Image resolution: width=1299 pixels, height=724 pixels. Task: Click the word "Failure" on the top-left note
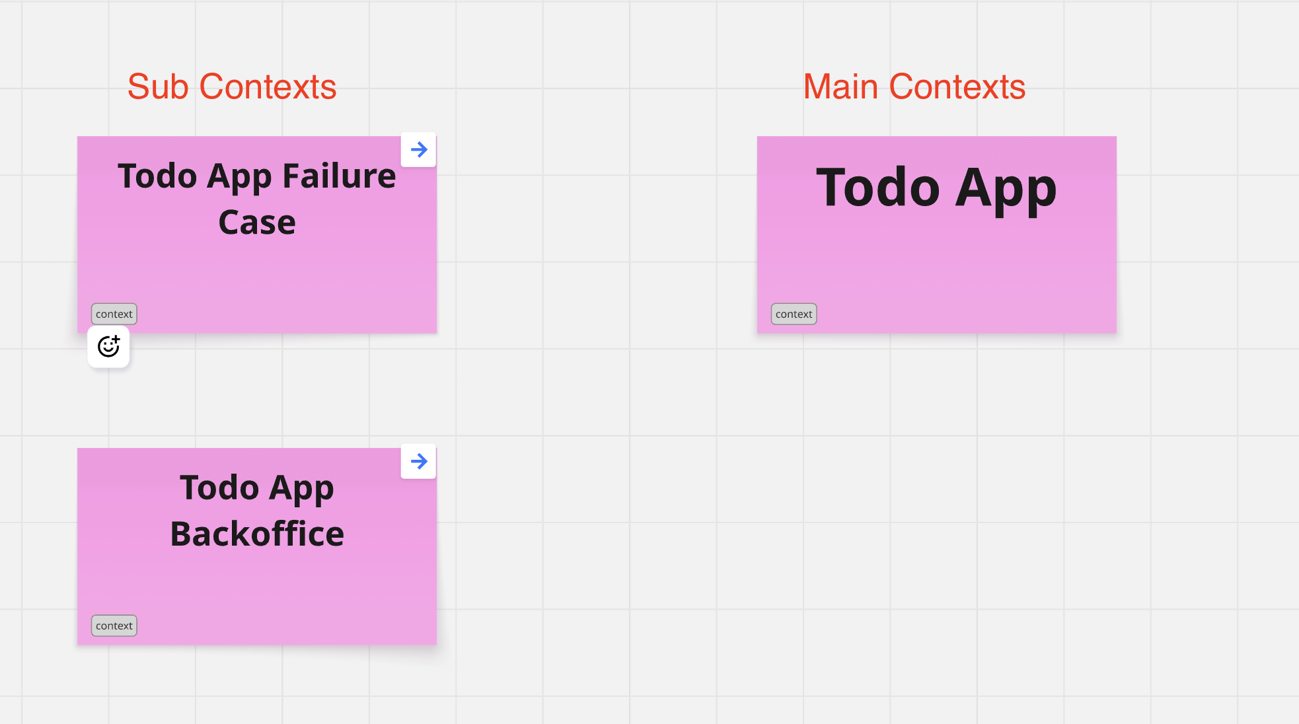(339, 176)
